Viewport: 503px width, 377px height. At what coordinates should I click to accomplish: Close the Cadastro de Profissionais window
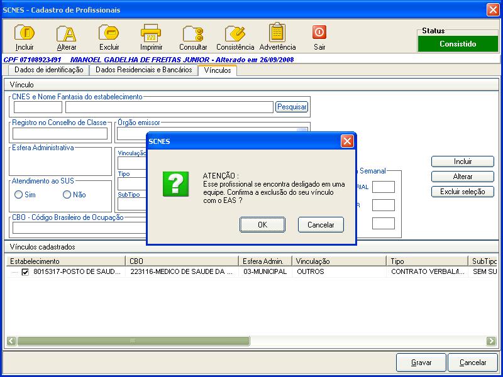coord(493,9)
